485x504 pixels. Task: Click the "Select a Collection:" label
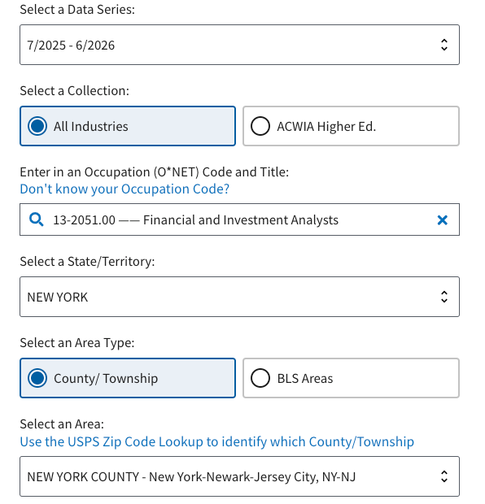coord(74,91)
